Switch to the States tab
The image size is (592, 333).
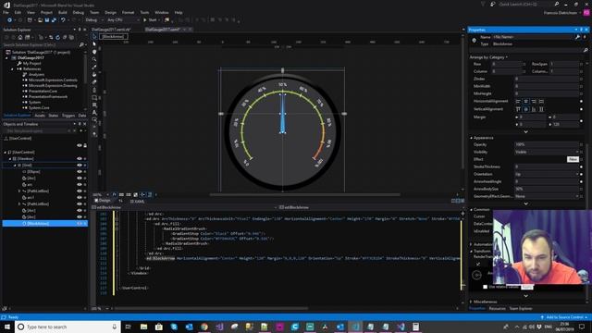point(54,116)
